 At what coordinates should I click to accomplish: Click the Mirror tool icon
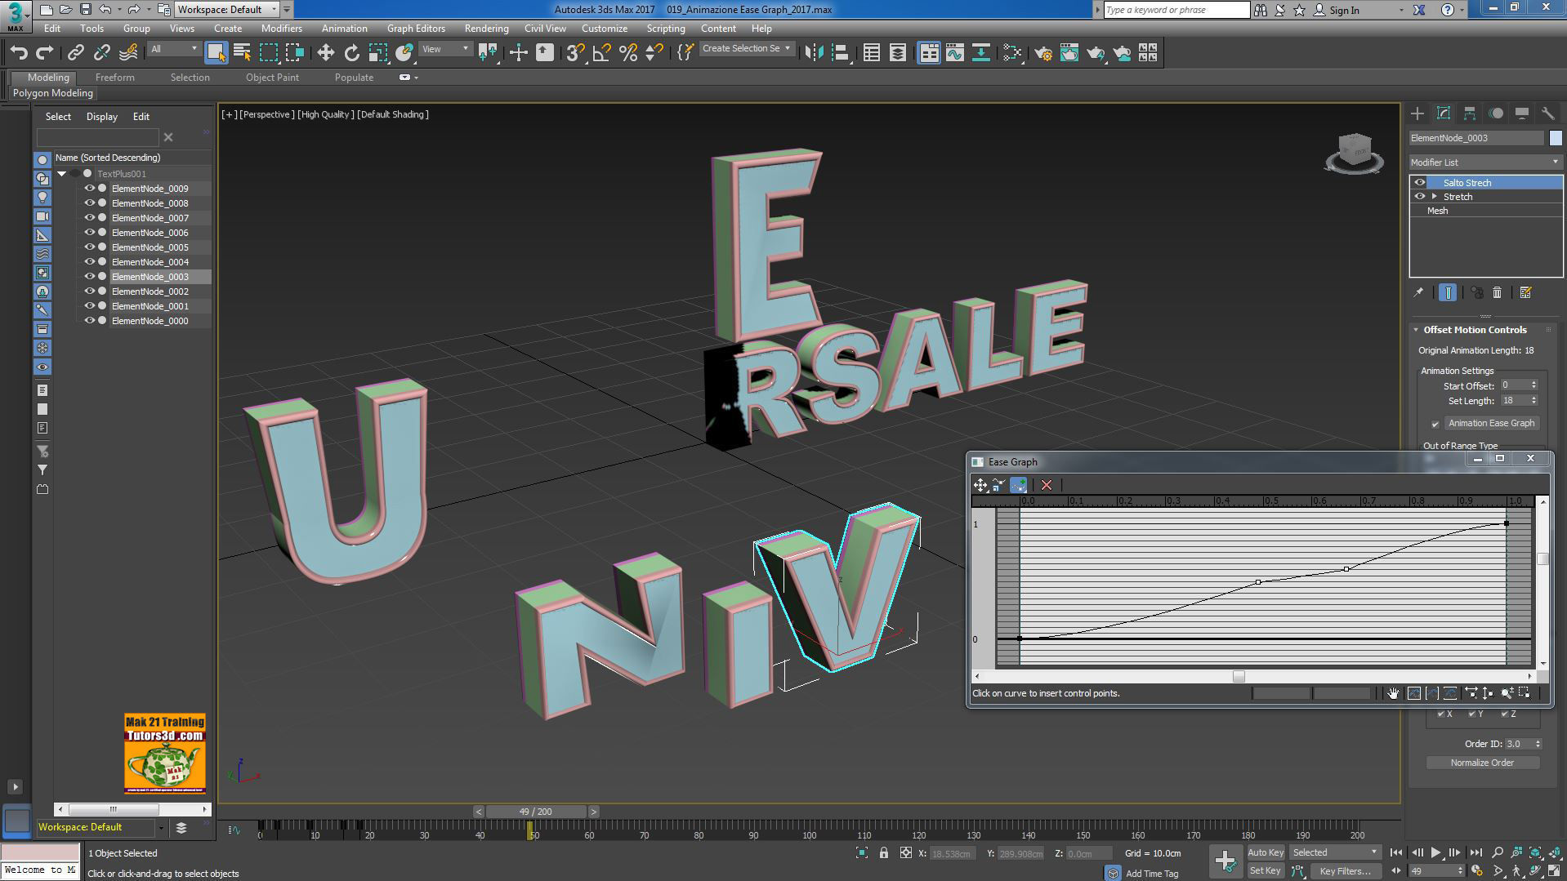tap(813, 53)
